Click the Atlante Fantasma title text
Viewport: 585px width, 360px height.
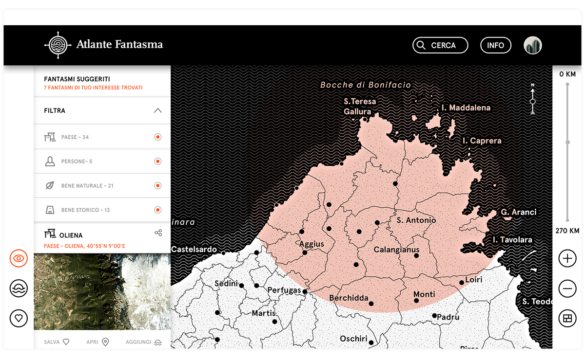(x=119, y=45)
